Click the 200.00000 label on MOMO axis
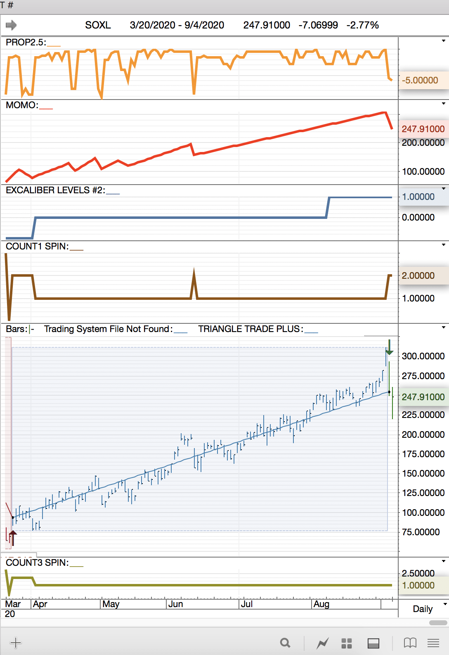 [x=423, y=142]
